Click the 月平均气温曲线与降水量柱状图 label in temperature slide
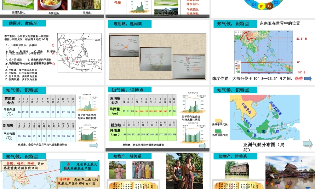 point(87,117)
